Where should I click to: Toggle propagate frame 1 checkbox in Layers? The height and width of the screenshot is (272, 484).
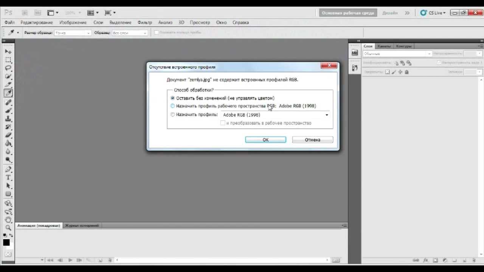[439, 62]
